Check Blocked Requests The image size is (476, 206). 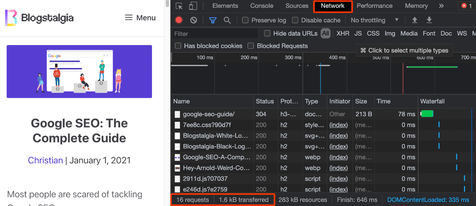pyautogui.click(x=251, y=46)
